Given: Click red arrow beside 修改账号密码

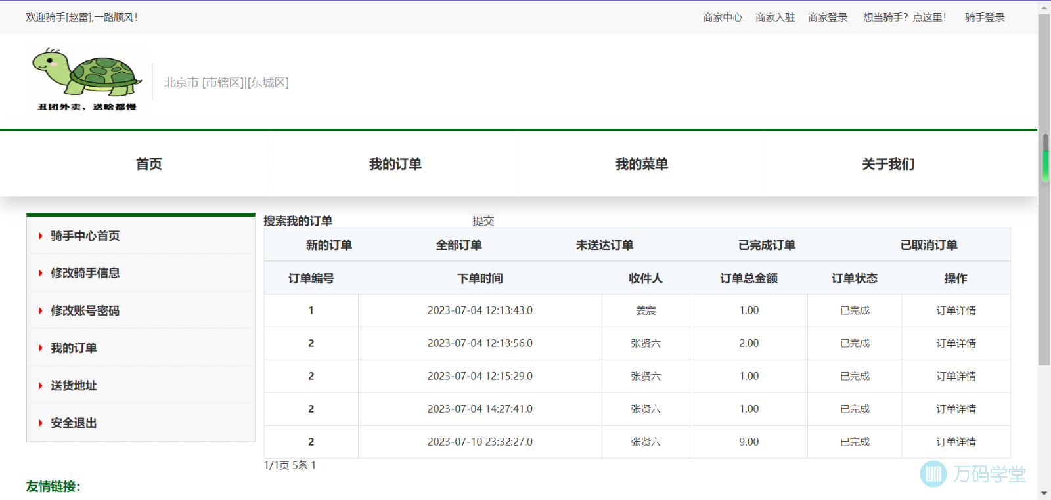Looking at the screenshot, I should (40, 310).
